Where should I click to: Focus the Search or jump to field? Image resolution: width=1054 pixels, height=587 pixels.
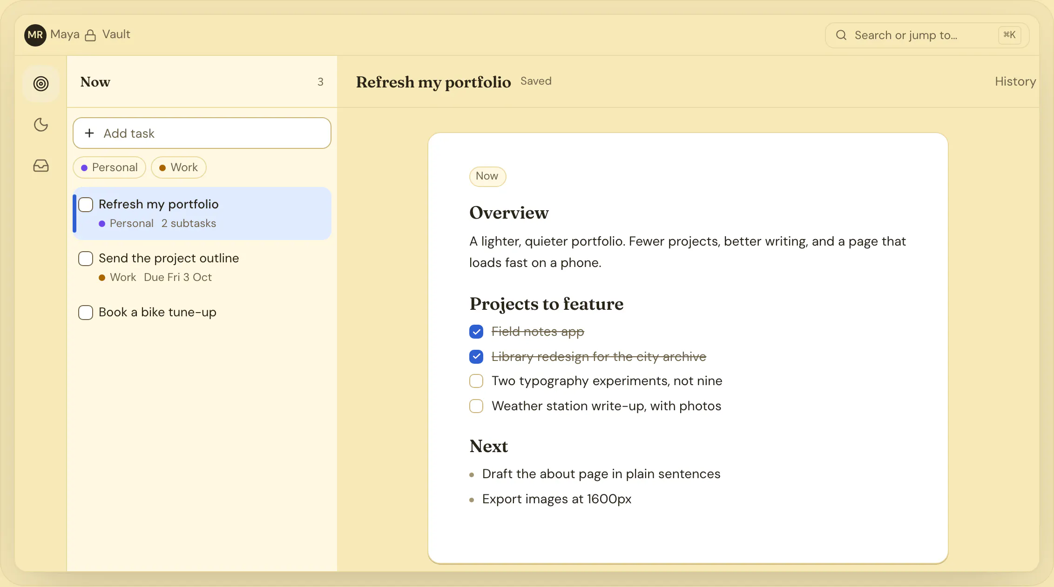(927, 35)
